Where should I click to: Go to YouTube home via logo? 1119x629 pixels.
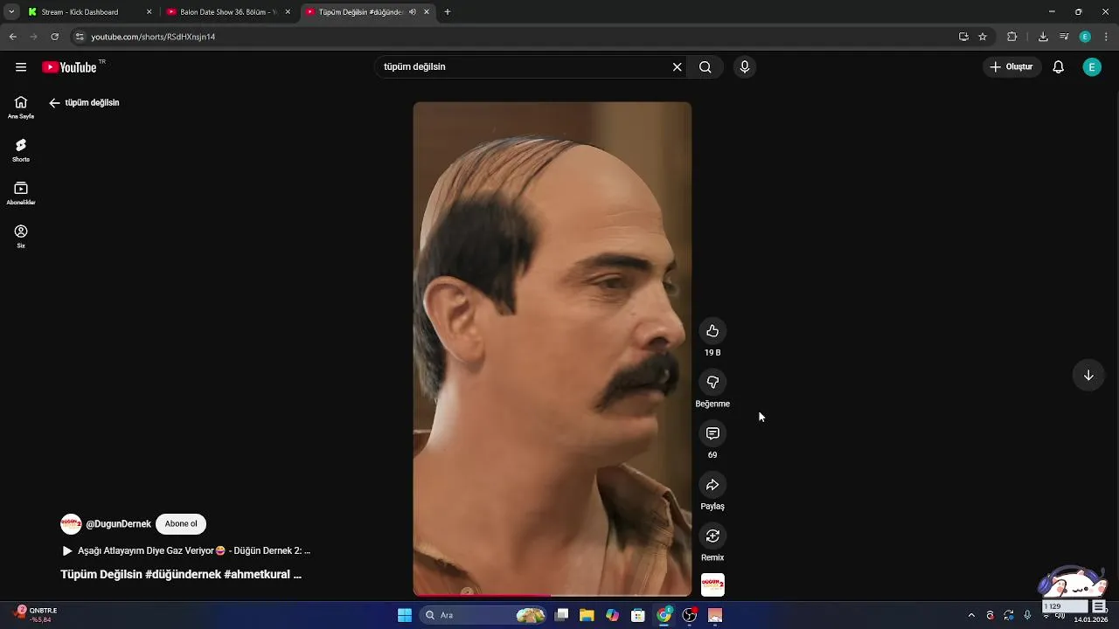point(69,67)
